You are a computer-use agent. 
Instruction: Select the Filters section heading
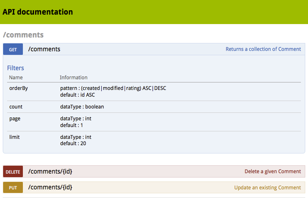click(15, 68)
